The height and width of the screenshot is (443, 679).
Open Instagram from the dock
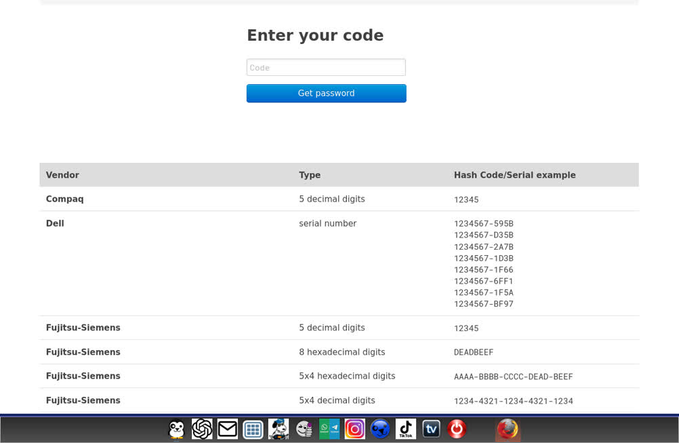[x=354, y=429]
